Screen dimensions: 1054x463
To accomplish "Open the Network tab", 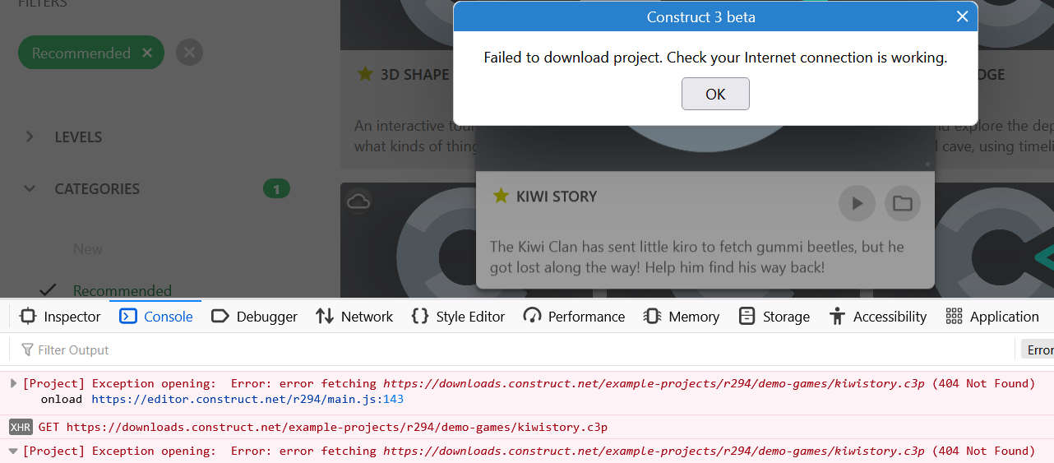I will point(354,317).
